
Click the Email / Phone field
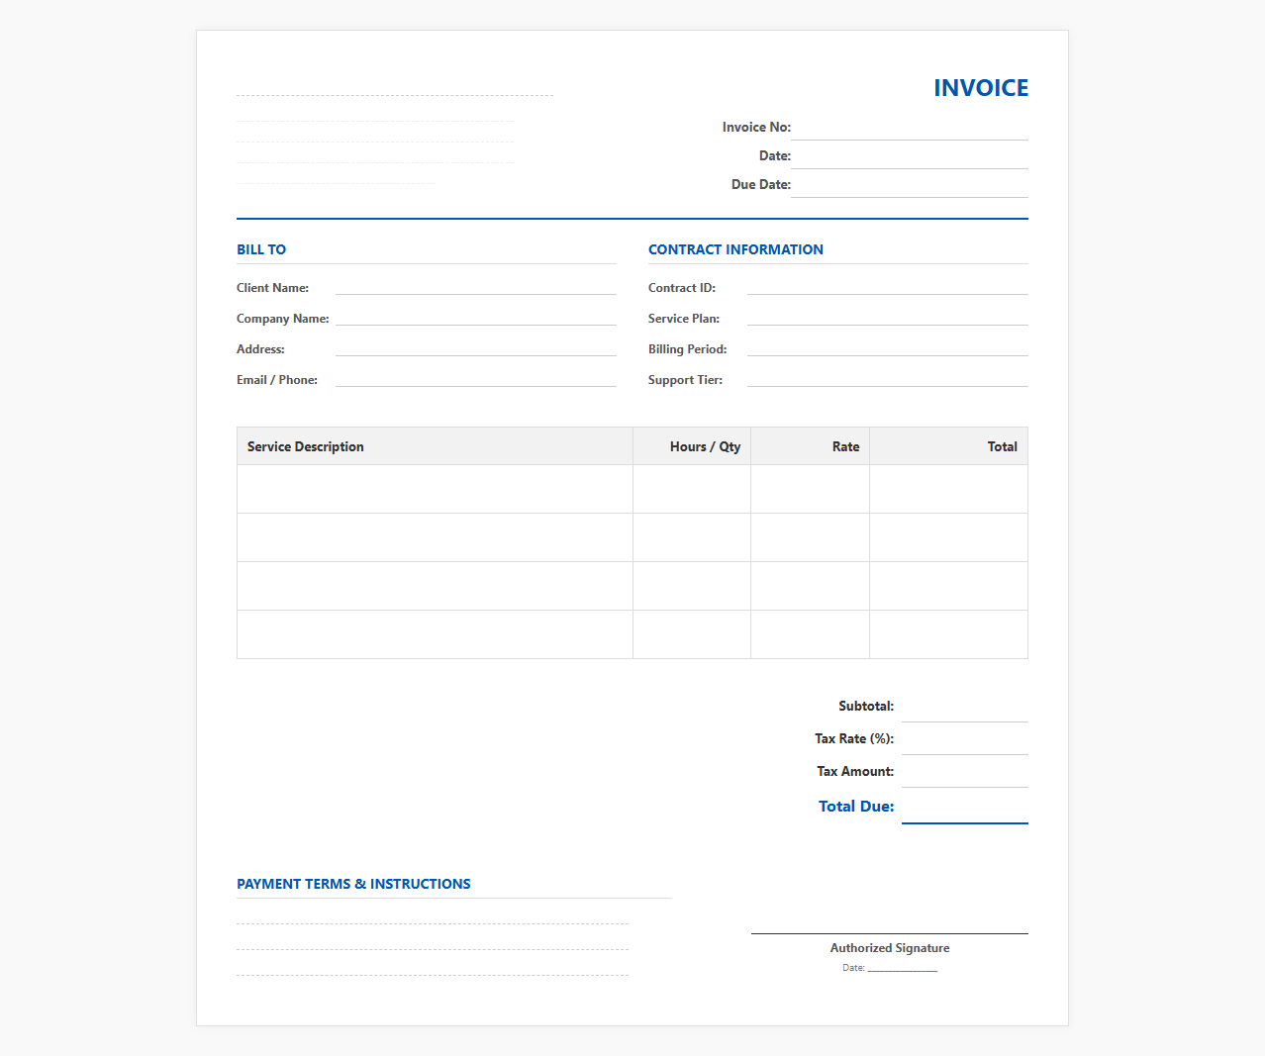click(x=476, y=379)
